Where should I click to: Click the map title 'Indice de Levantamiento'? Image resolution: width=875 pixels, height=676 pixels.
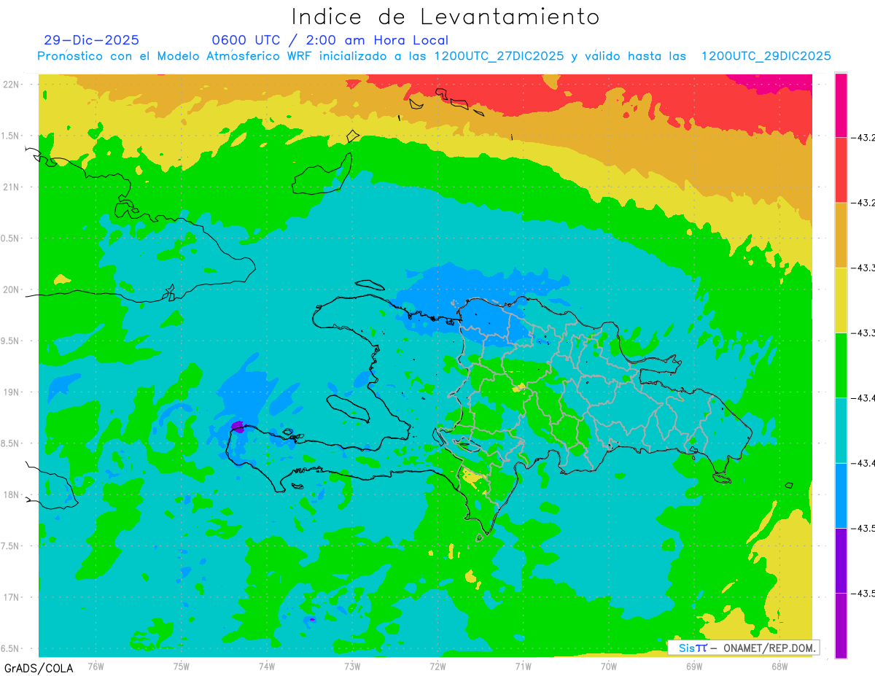(x=446, y=17)
